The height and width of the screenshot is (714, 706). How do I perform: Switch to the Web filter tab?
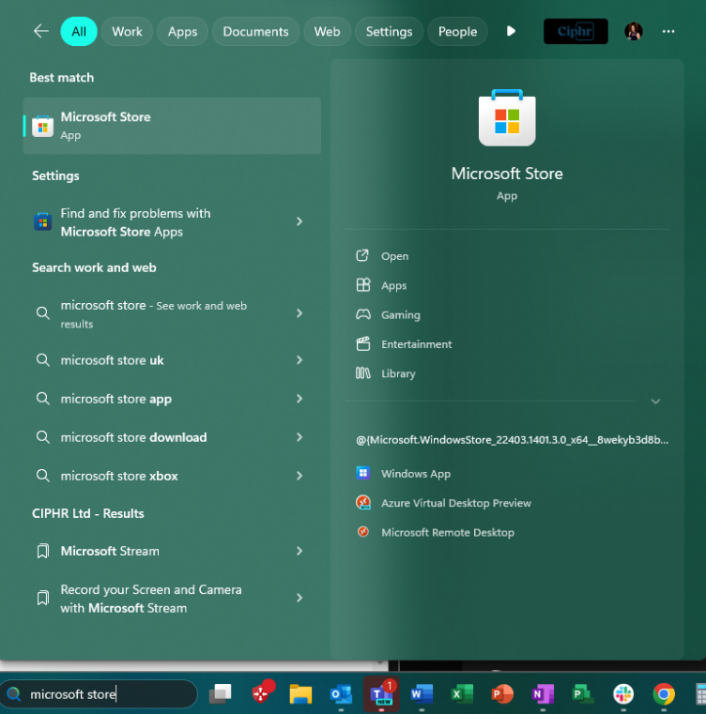327,31
